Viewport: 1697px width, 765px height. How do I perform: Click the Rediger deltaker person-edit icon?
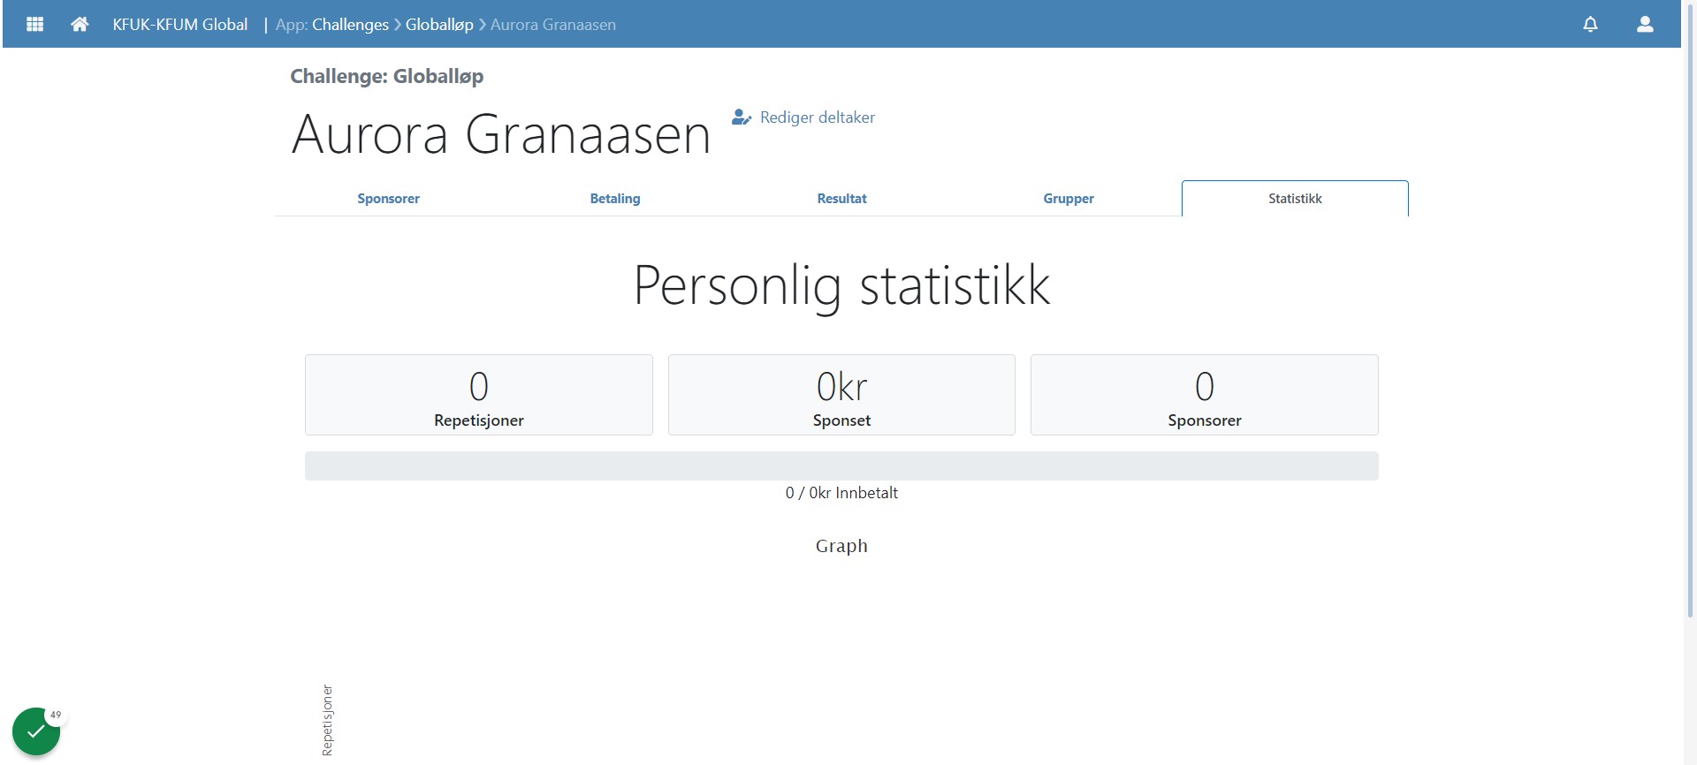742,117
